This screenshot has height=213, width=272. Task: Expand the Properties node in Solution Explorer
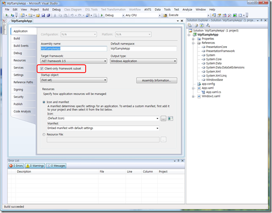[x=193, y=39]
